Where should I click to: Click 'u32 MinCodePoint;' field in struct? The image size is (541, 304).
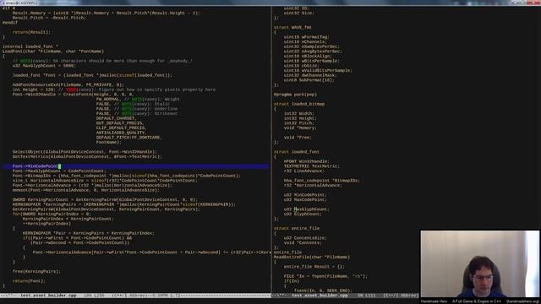[x=305, y=195]
